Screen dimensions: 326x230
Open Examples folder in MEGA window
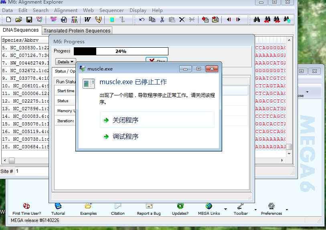tap(88, 209)
